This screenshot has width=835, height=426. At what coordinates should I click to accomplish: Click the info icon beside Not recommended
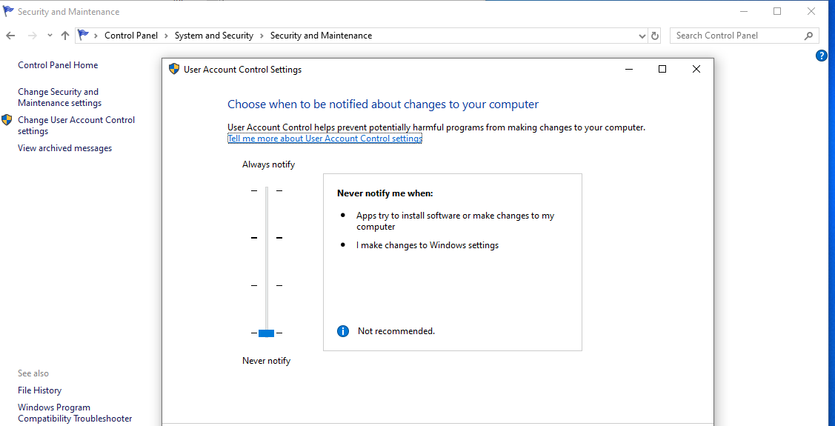(343, 331)
